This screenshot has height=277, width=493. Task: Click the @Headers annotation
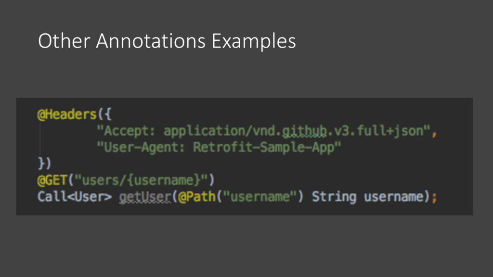tap(66, 114)
